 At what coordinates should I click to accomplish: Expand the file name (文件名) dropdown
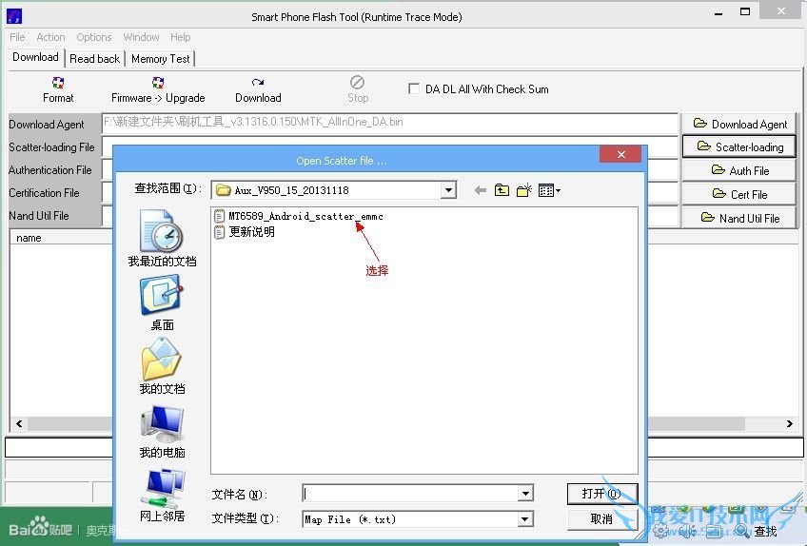click(x=525, y=494)
